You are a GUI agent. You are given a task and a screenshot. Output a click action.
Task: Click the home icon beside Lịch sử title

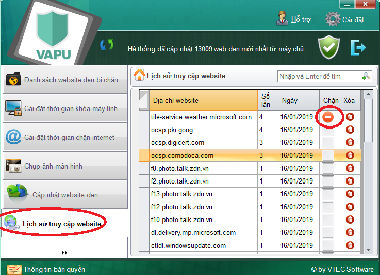pyautogui.click(x=139, y=75)
